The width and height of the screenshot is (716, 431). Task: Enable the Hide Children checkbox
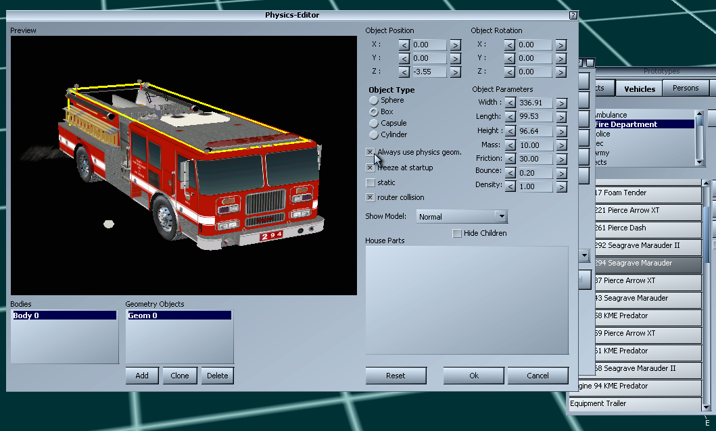click(456, 234)
